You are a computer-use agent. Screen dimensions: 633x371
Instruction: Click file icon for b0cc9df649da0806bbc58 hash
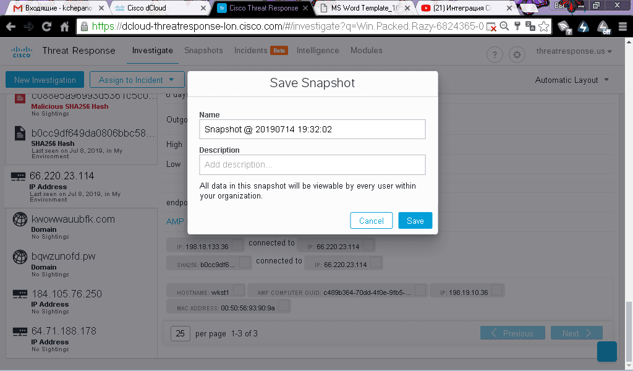pyautogui.click(x=20, y=133)
